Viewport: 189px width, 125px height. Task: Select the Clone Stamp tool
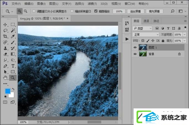5,48
